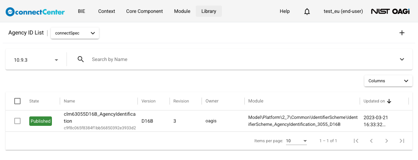The width and height of the screenshot is (418, 160).
Task: Open the Context menu
Action: [107, 11]
